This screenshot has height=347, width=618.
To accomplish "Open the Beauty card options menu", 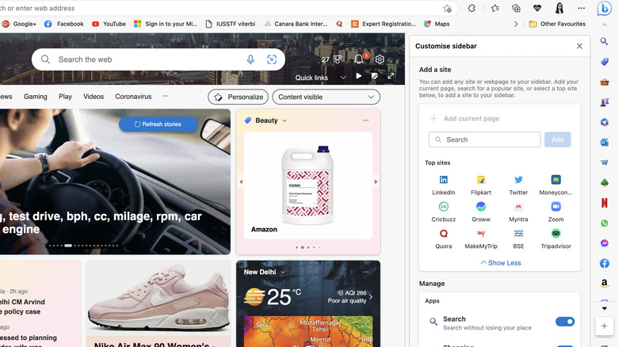I will [x=366, y=120].
